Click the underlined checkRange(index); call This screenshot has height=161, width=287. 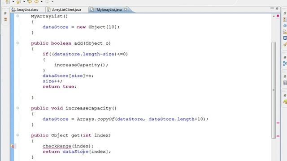[x=68, y=146]
